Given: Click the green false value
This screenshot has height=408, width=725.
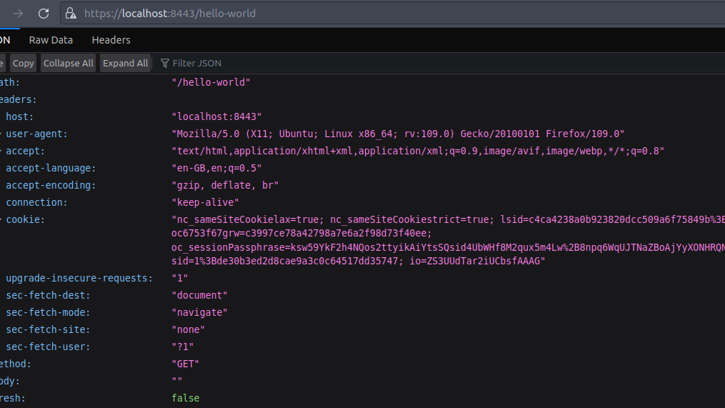Looking at the screenshot, I should [x=186, y=398].
